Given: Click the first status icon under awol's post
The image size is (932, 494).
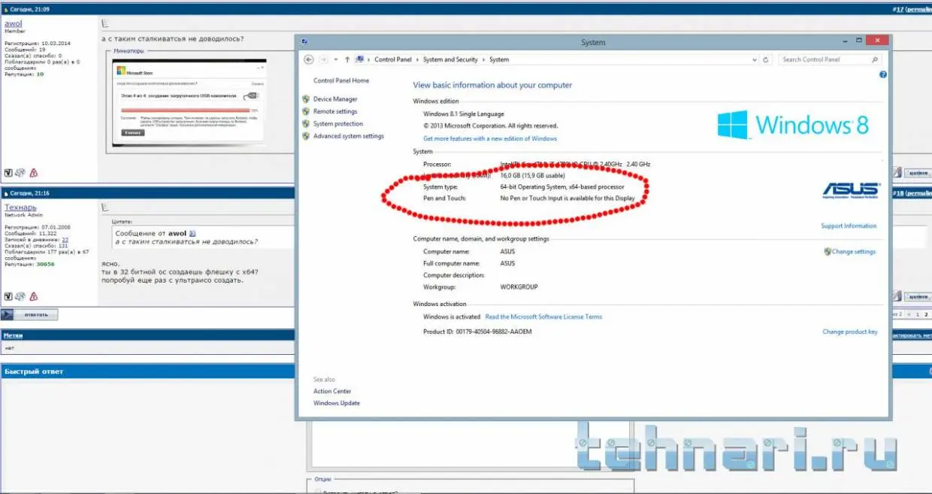Looking at the screenshot, I should pos(8,173).
